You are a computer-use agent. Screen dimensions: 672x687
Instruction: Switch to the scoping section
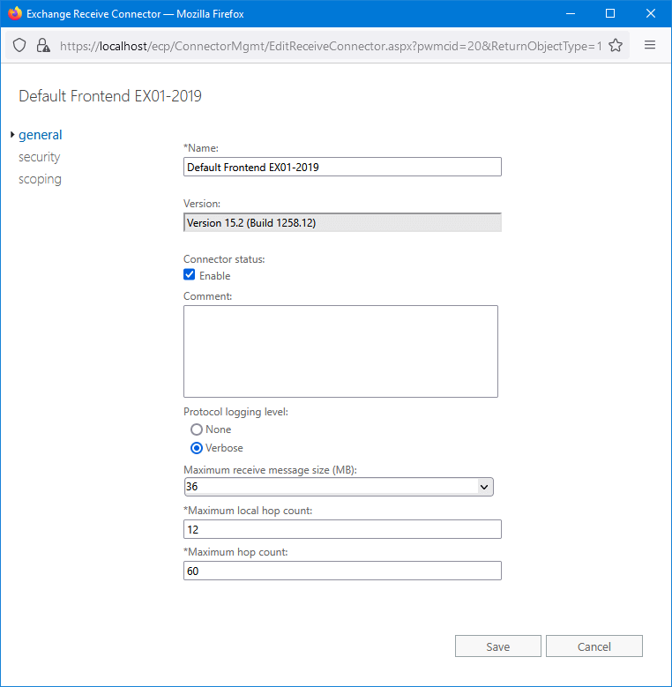41,179
